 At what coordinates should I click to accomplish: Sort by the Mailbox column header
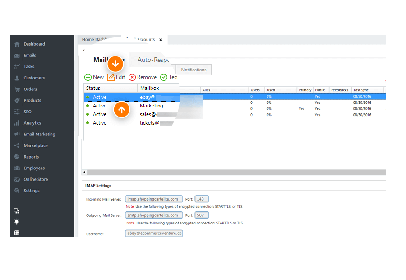coord(158,88)
